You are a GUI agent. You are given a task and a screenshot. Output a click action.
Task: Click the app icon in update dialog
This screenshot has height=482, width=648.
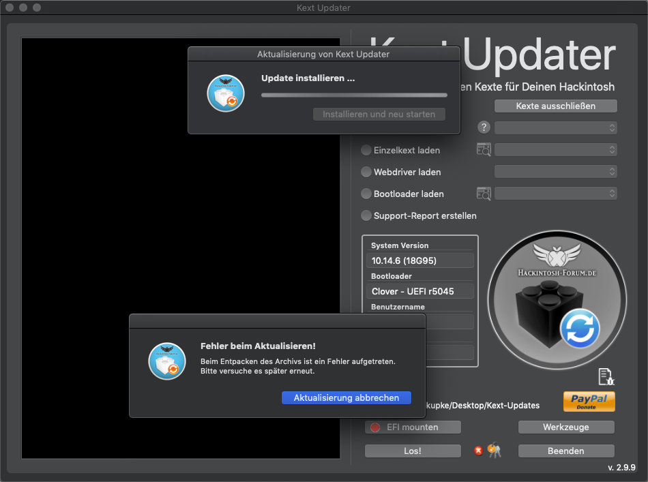226,93
